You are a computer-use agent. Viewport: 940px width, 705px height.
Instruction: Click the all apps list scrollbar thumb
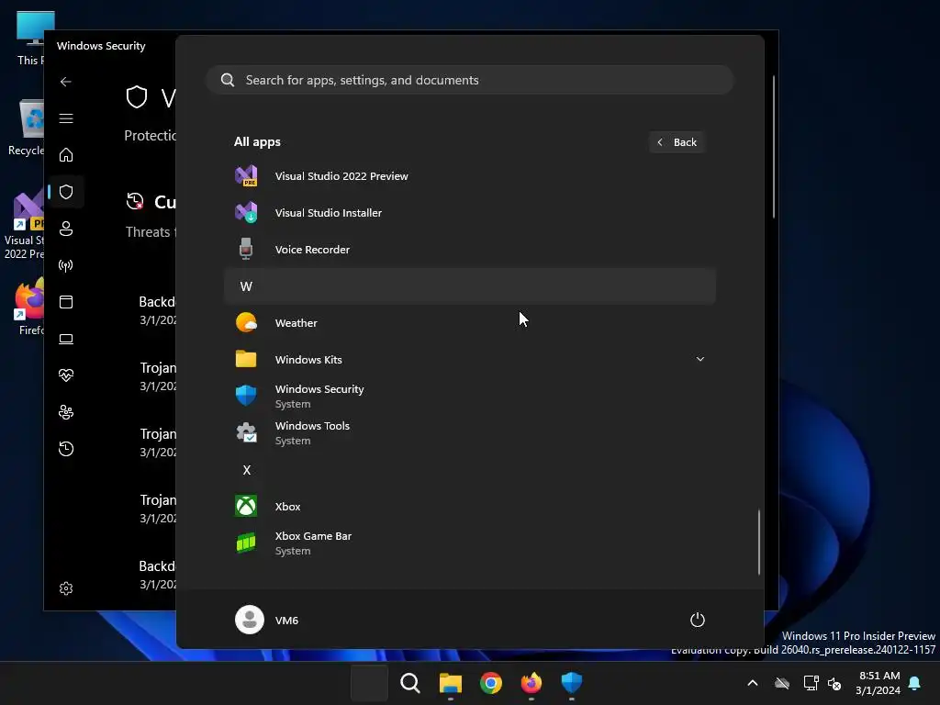759,542
